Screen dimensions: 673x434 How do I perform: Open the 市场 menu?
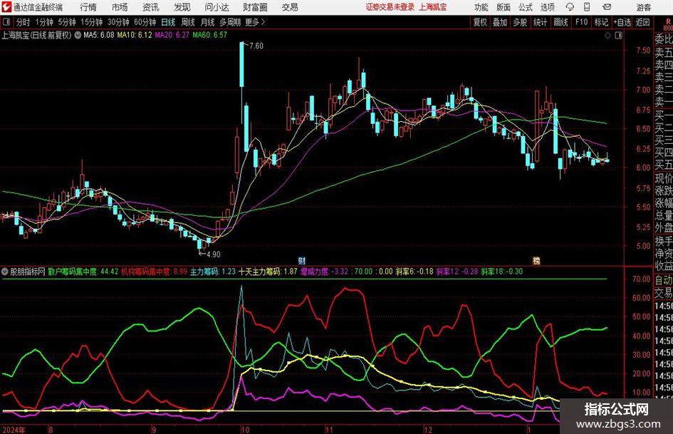click(x=120, y=7)
